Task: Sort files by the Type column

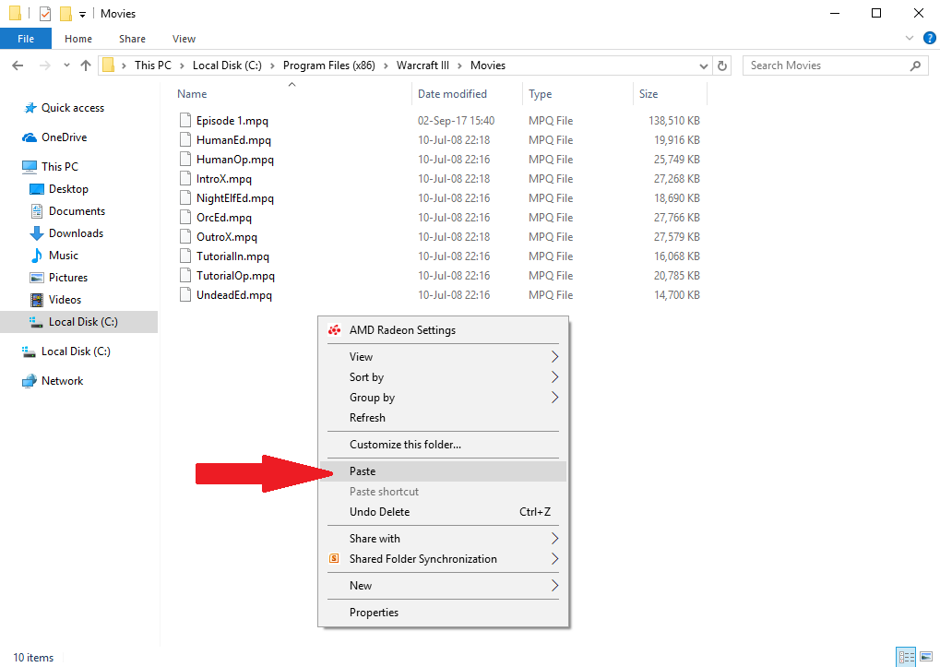Action: [541, 94]
